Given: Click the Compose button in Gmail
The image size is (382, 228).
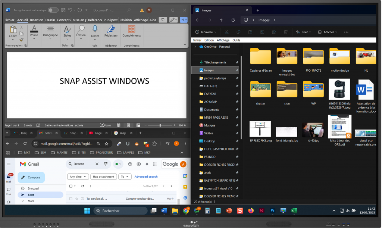Looking at the screenshot, I should point(31,178).
